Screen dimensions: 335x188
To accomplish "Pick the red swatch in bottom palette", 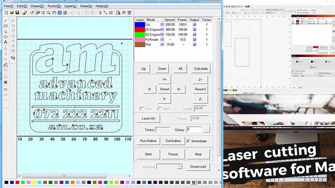I will (x=17, y=182).
